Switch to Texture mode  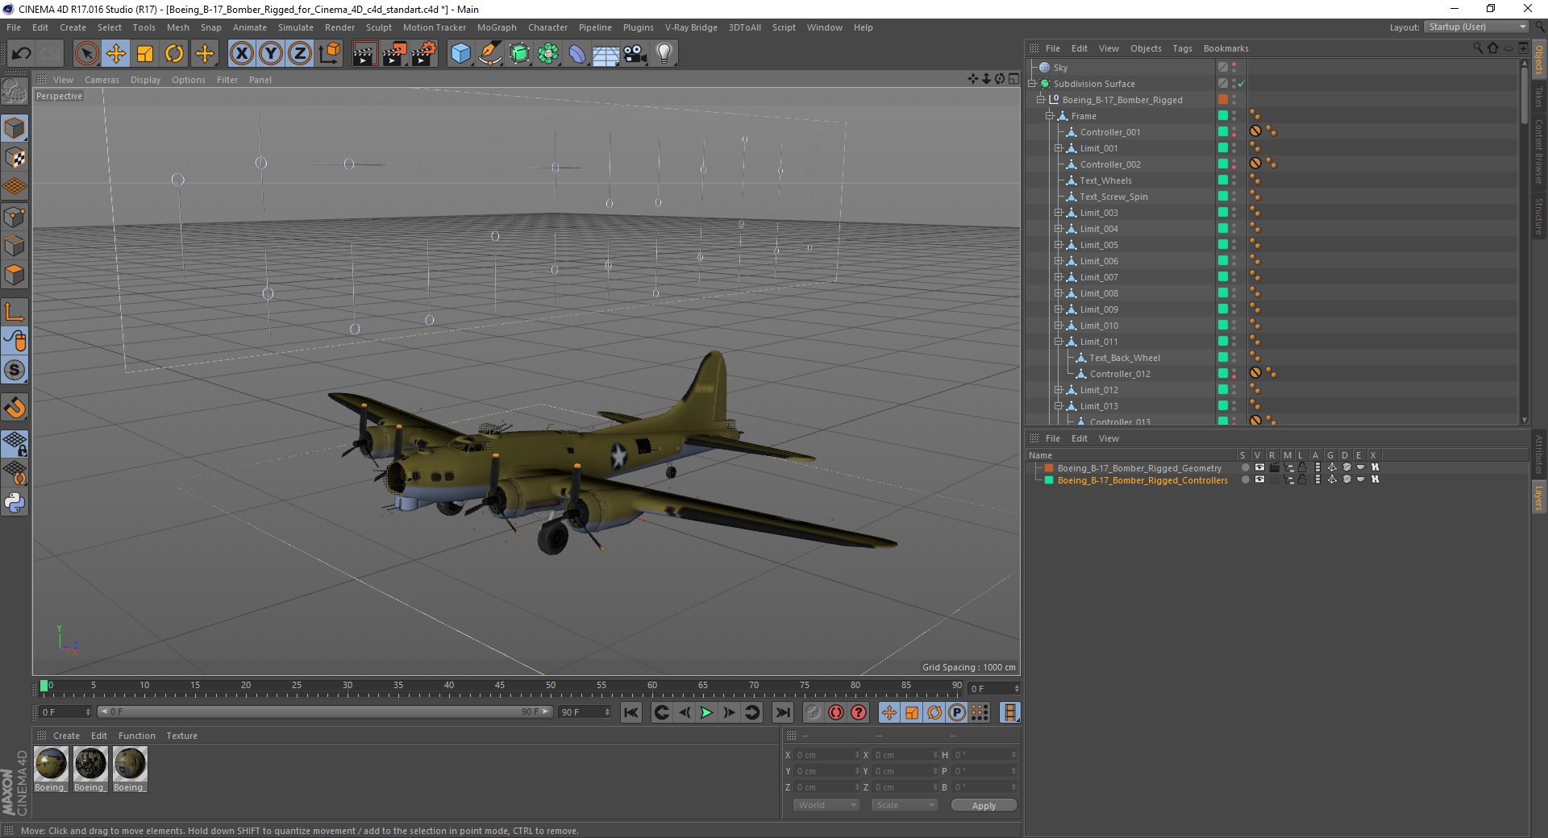coord(15,158)
